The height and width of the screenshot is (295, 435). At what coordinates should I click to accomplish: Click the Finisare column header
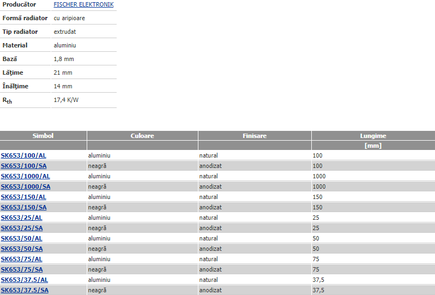click(x=255, y=136)
